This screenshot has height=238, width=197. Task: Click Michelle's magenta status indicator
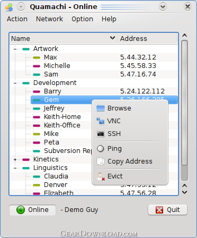[37, 66]
